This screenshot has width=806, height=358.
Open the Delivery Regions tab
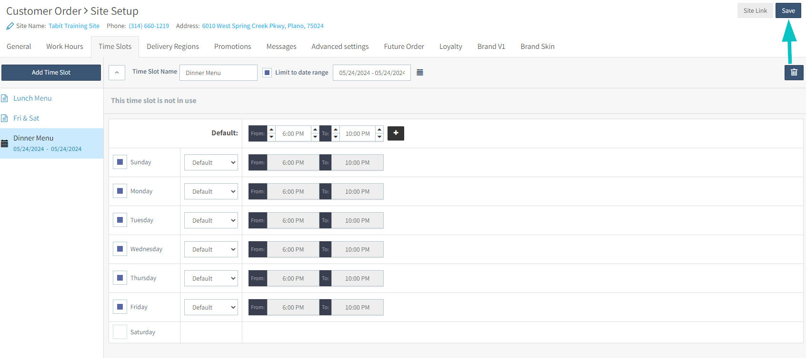(x=173, y=47)
